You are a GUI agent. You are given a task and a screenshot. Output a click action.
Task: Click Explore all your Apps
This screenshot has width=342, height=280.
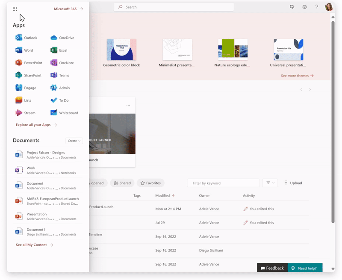click(36, 125)
